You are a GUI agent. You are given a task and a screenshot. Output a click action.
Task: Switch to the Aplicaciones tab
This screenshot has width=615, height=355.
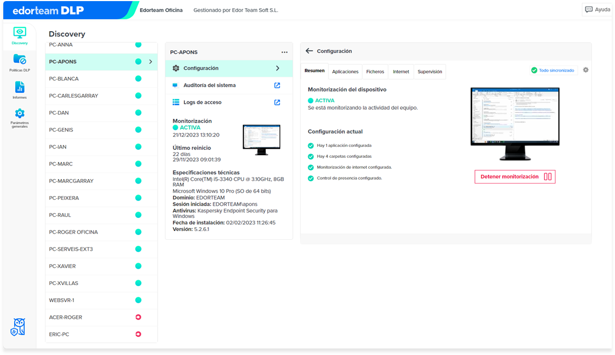click(x=345, y=72)
